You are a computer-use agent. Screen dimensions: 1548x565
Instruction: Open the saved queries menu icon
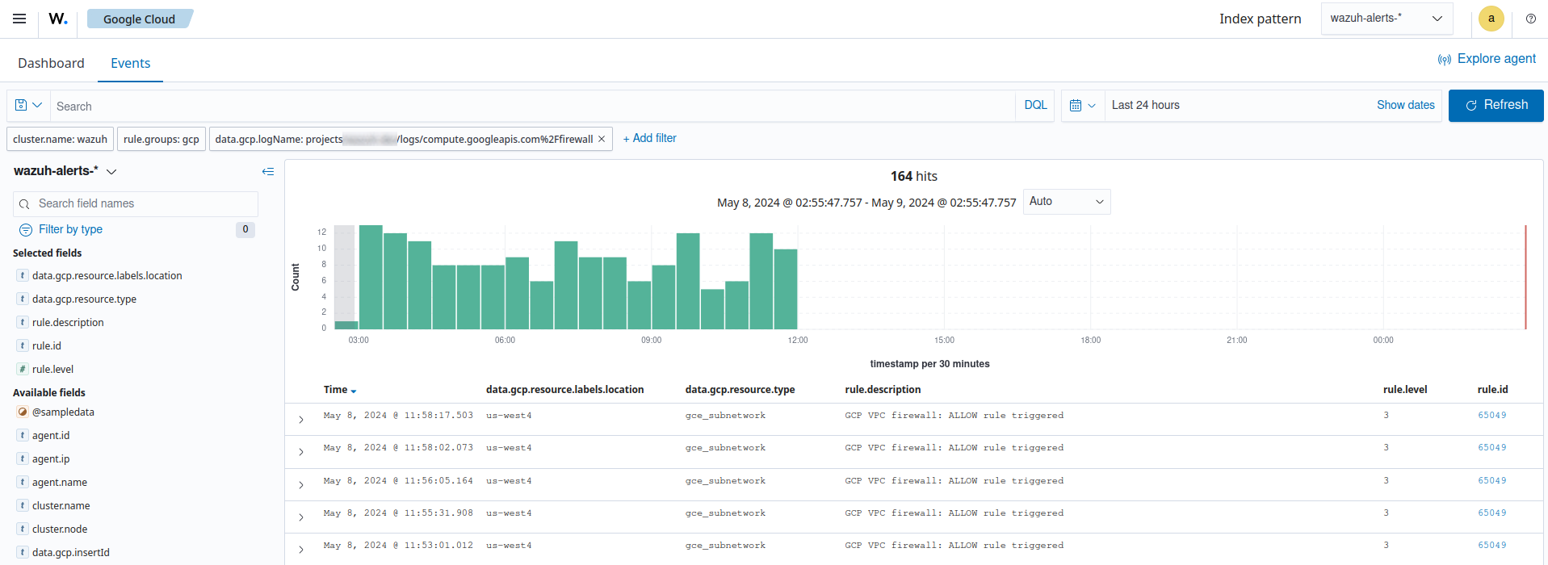click(x=28, y=106)
